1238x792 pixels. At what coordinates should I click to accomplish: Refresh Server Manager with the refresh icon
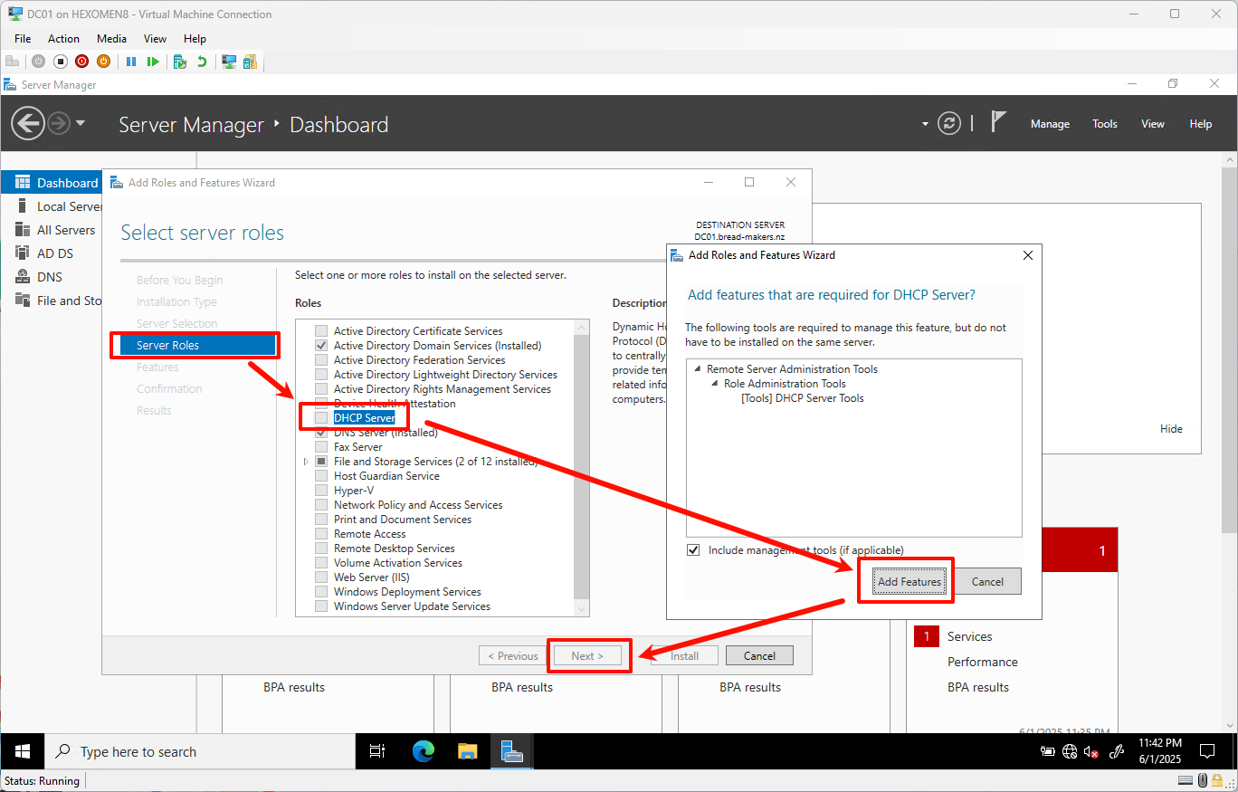(x=948, y=123)
